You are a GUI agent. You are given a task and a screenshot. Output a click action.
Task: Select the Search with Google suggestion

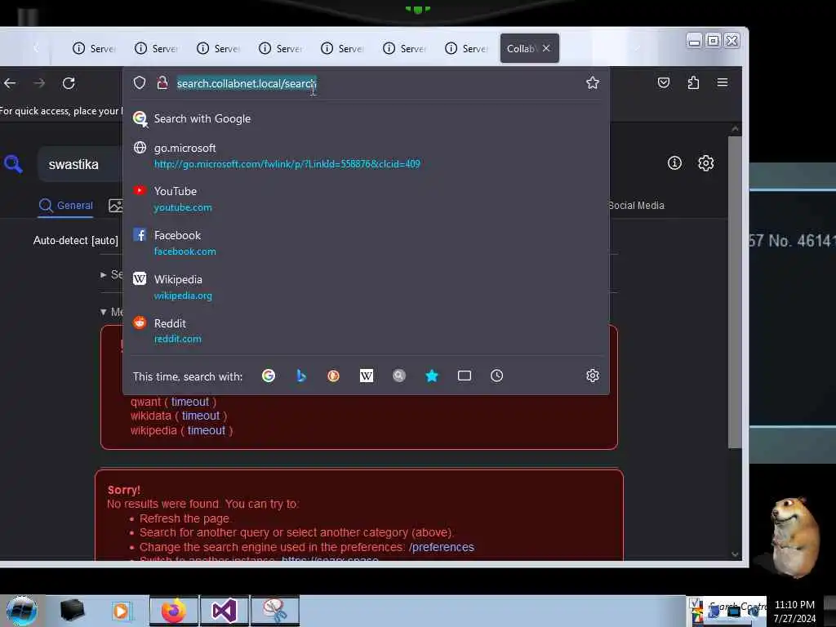(366, 118)
